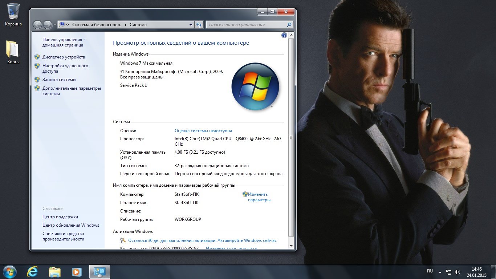
Task: Open the double chevron breadcrumb overflow
Action: [x=68, y=25]
